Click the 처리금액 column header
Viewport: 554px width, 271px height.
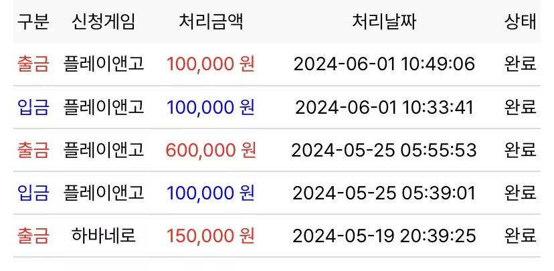click(211, 22)
